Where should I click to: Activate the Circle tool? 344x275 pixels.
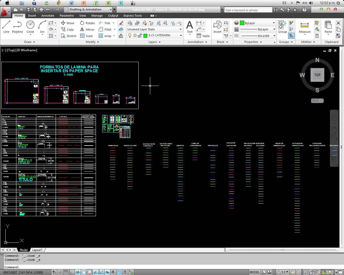click(x=30, y=27)
